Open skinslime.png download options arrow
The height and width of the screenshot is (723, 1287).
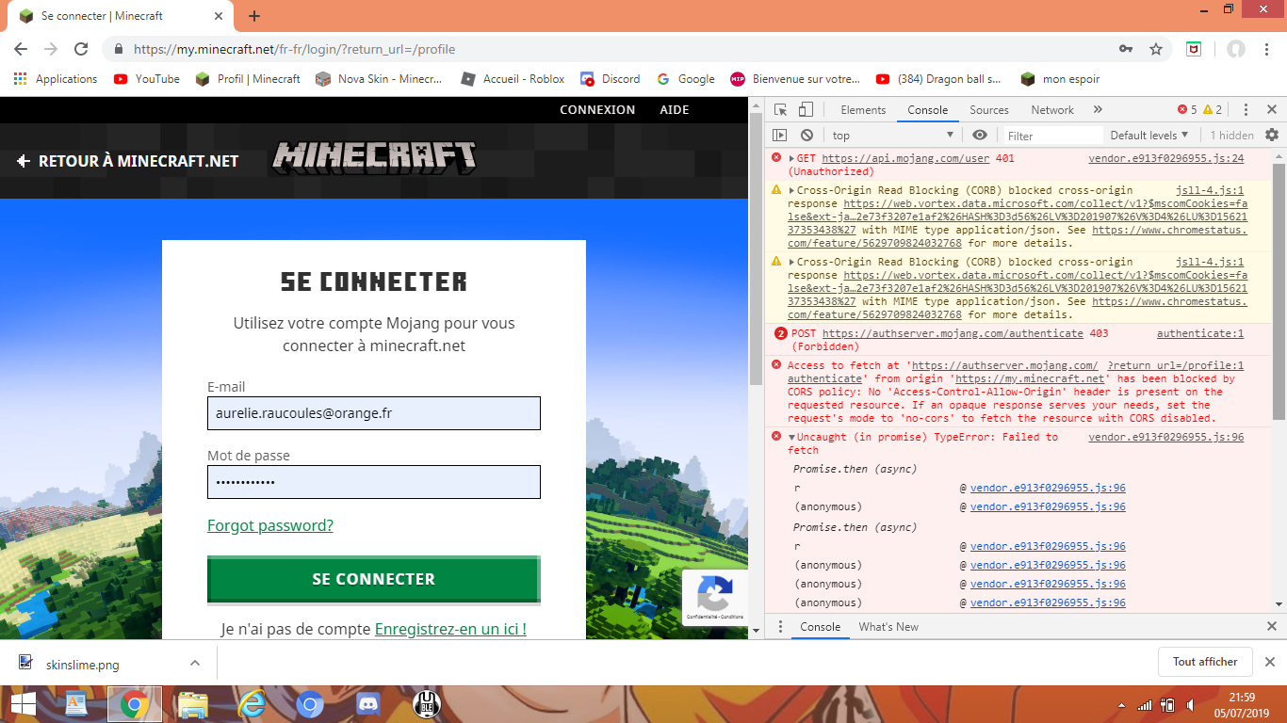point(195,663)
